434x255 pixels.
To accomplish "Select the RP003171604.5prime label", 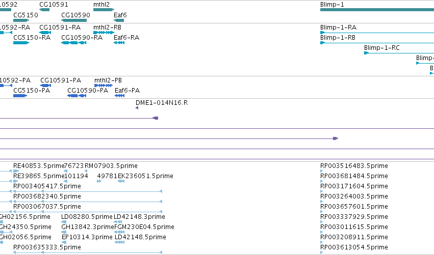I will pos(354,186).
